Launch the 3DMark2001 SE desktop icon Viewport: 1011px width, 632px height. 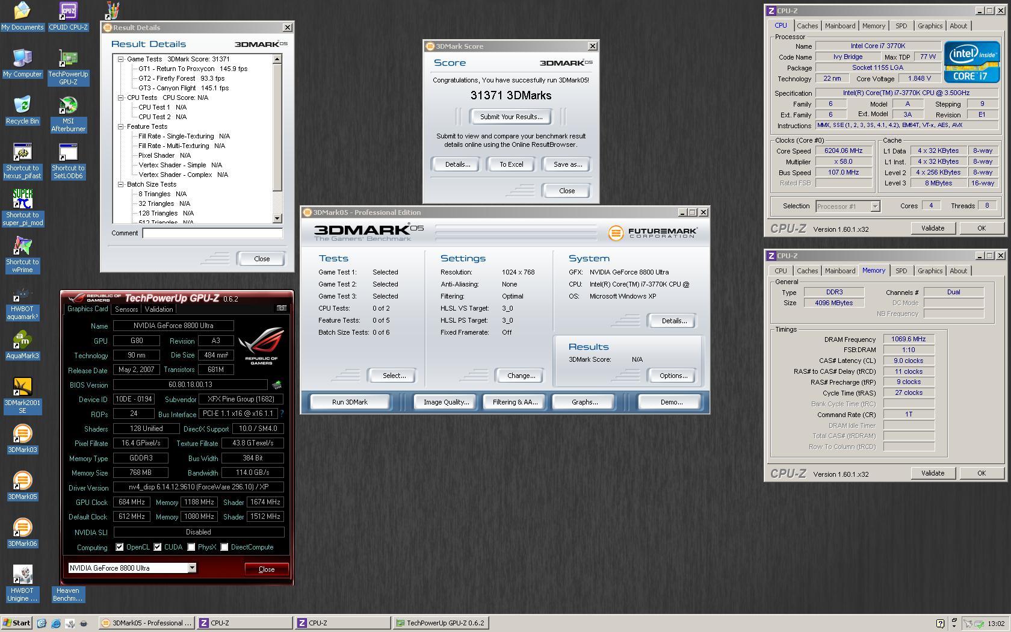22,395
